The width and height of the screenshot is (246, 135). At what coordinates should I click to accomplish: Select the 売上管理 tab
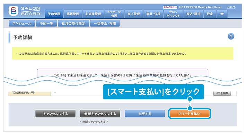(x=134, y=14)
